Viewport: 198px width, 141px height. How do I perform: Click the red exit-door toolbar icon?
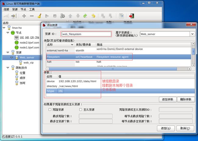point(132,16)
